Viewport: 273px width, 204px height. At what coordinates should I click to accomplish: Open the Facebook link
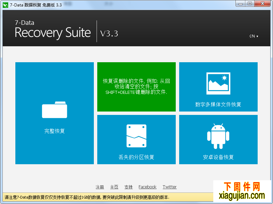click(147, 187)
